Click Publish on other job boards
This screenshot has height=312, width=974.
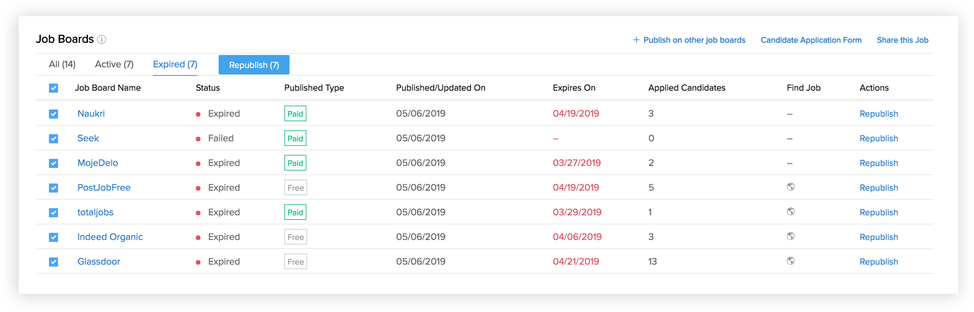[x=689, y=40]
